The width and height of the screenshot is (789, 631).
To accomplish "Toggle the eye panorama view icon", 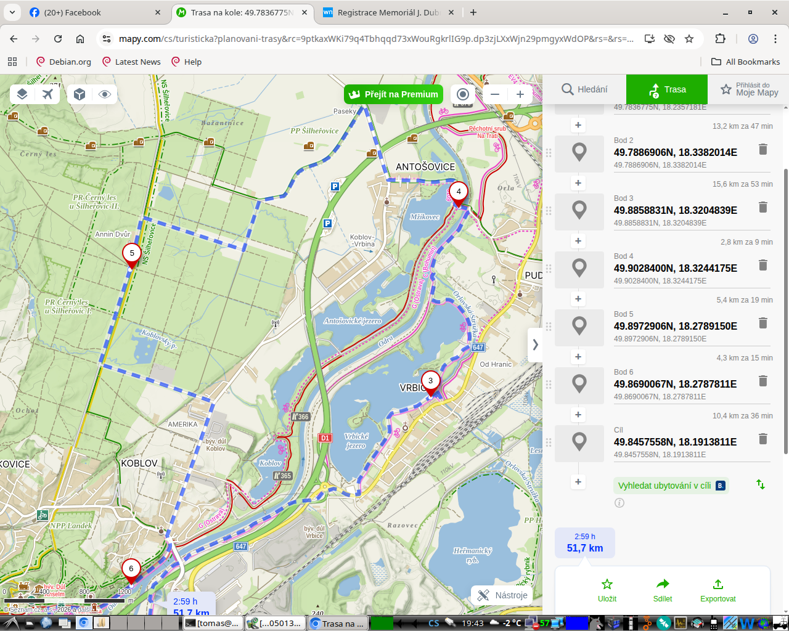I will (x=105, y=94).
